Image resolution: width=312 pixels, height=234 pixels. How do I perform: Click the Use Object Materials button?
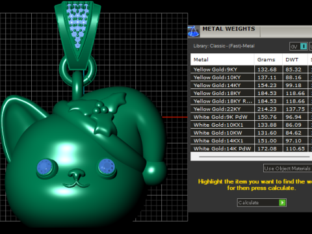click(288, 168)
